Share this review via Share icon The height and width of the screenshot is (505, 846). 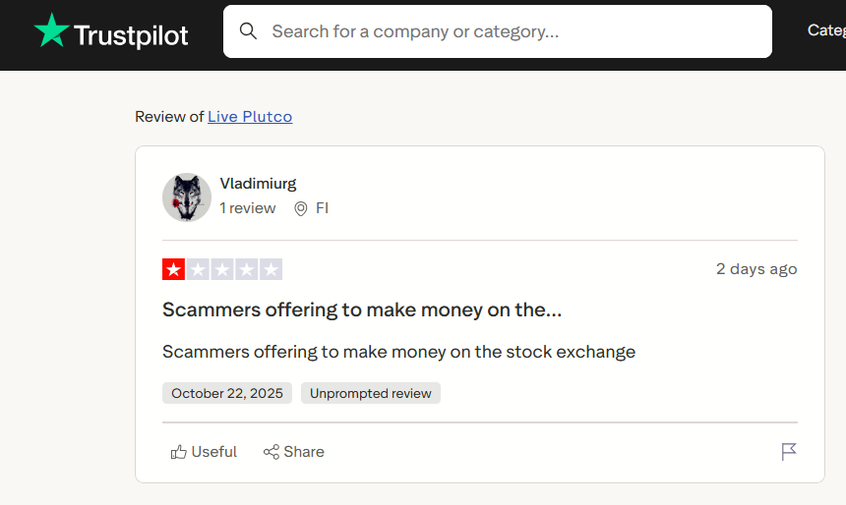click(x=293, y=452)
